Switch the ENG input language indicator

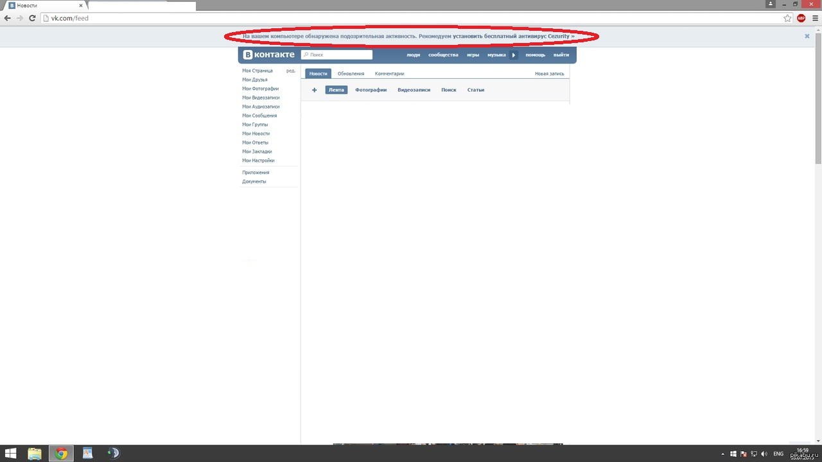(778, 454)
